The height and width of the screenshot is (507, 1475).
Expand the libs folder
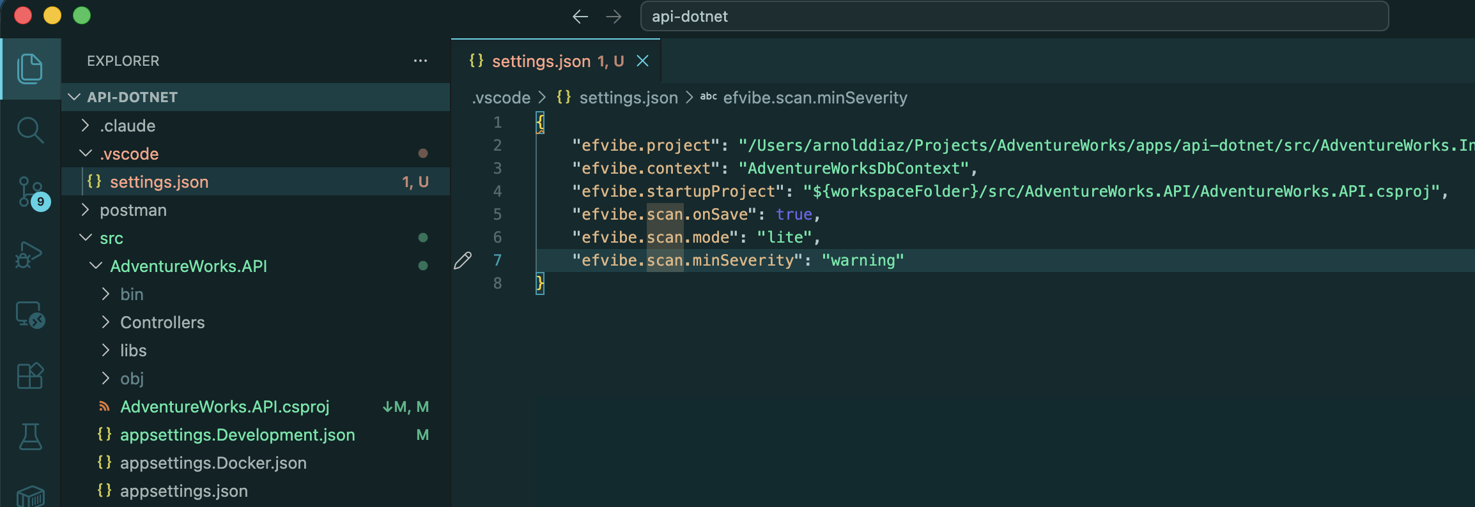click(x=105, y=350)
